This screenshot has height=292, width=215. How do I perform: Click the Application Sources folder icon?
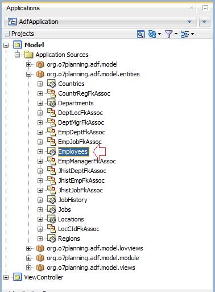(x=29, y=55)
